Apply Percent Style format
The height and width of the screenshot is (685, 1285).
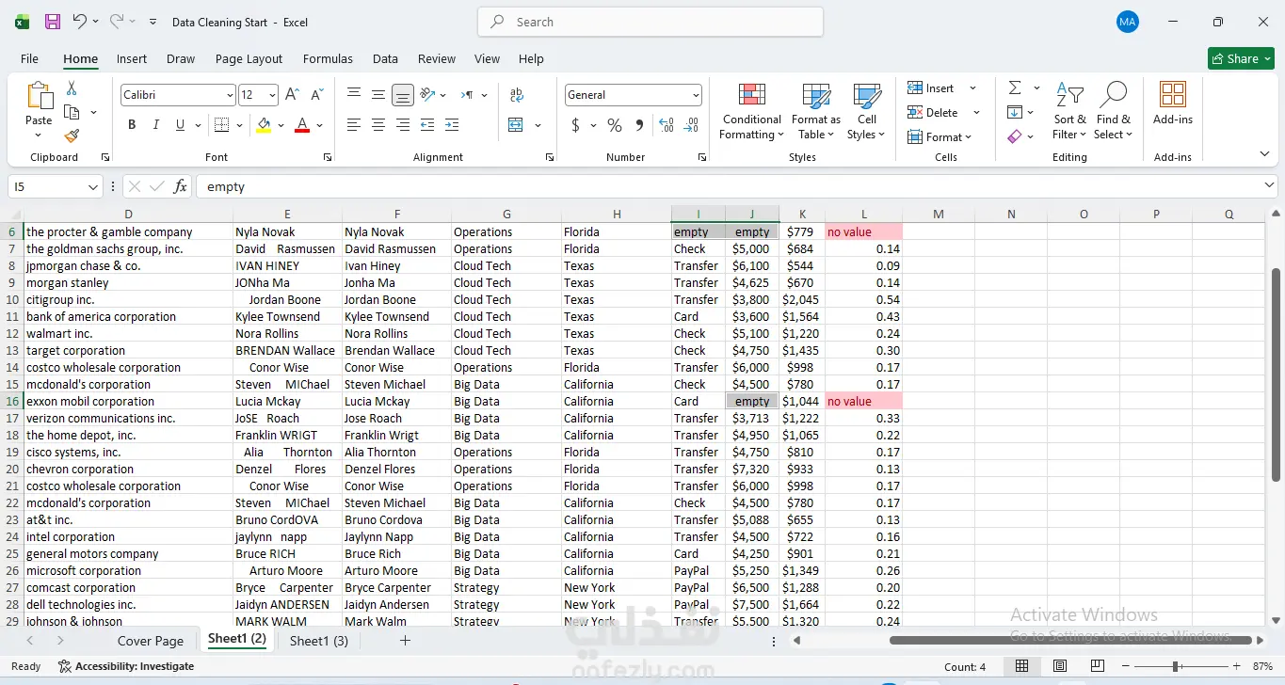[x=615, y=125]
